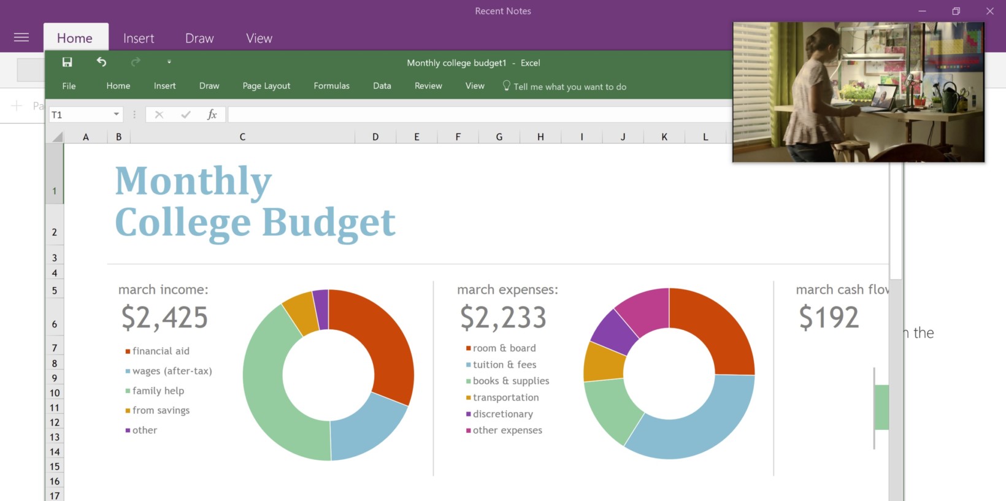
Task: Click the plus icon to add page
Action: (17, 105)
